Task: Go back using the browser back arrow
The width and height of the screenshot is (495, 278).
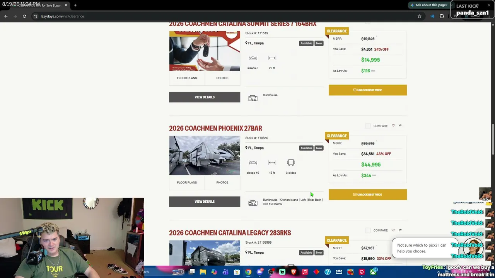Action: tap(6, 16)
